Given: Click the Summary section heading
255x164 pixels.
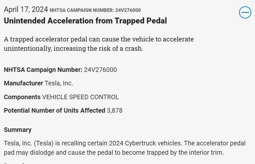Looking at the screenshot, I should click(18, 130).
